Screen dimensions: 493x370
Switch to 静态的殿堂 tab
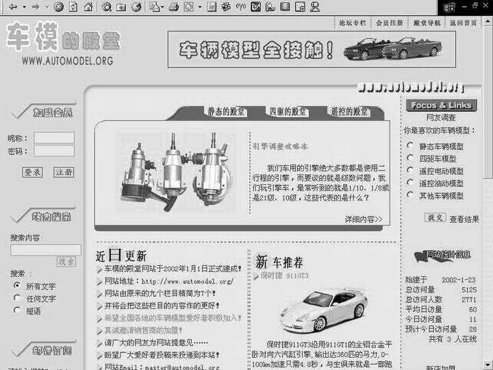[x=226, y=112]
